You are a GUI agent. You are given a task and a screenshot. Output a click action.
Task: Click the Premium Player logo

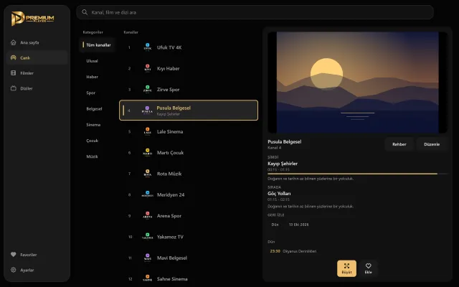coord(32,19)
